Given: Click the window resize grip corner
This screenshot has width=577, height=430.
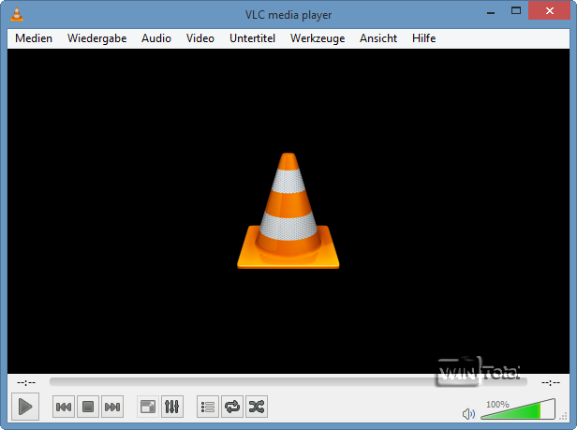Looking at the screenshot, I should tap(563, 416).
